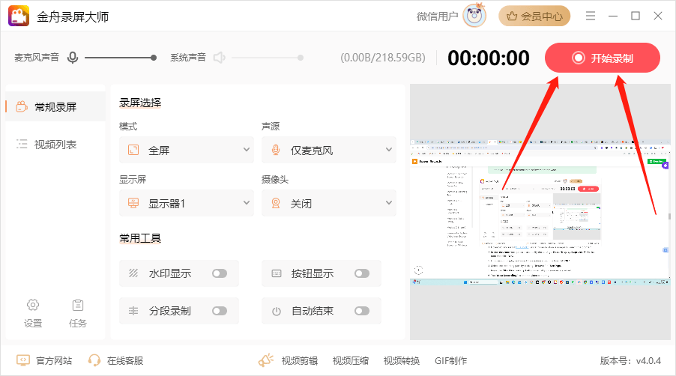
Task: Open the 任务 clipboard icon
Action: click(78, 305)
